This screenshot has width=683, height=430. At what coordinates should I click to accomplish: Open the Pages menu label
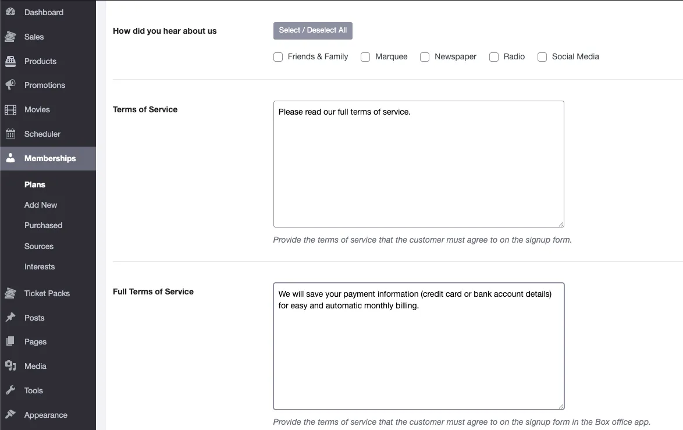click(35, 342)
